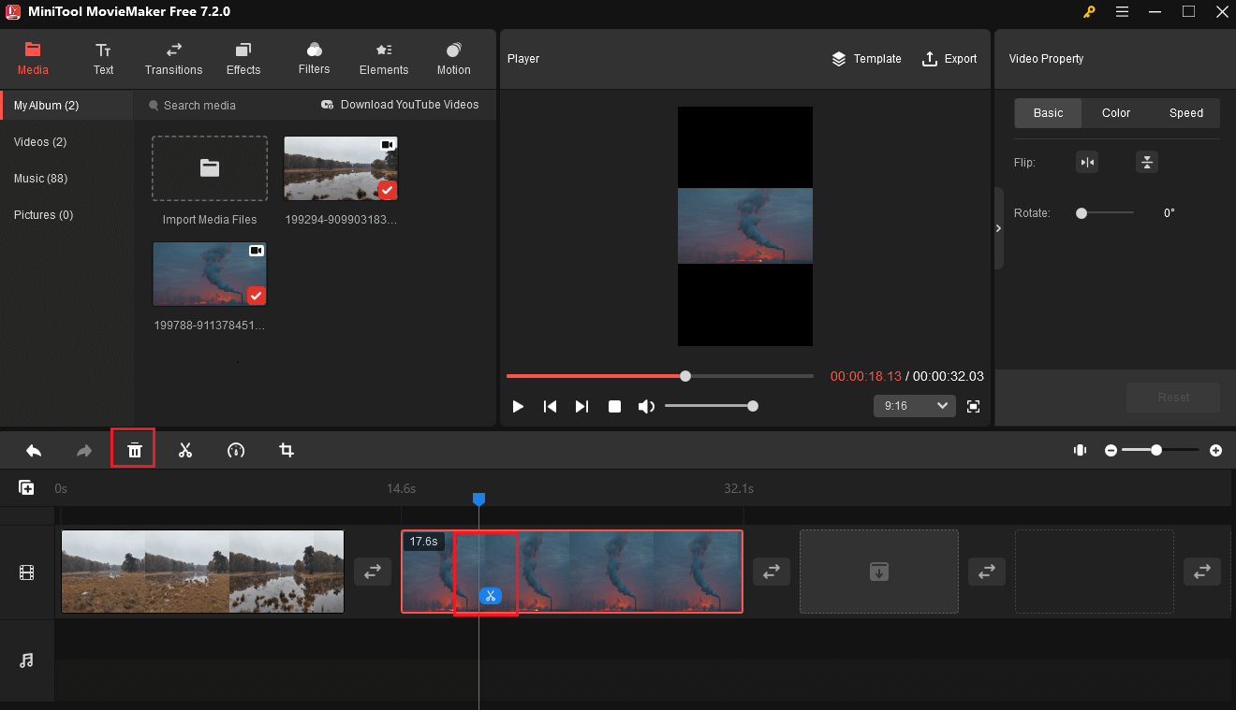Image resolution: width=1236 pixels, height=710 pixels.
Task: Click the blue playhead handle
Action: pyautogui.click(x=478, y=500)
